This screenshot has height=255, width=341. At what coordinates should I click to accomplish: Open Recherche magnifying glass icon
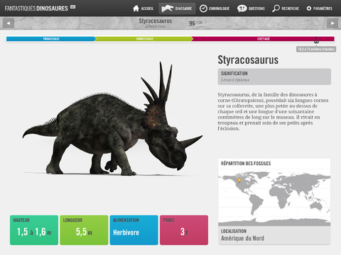coord(276,8)
